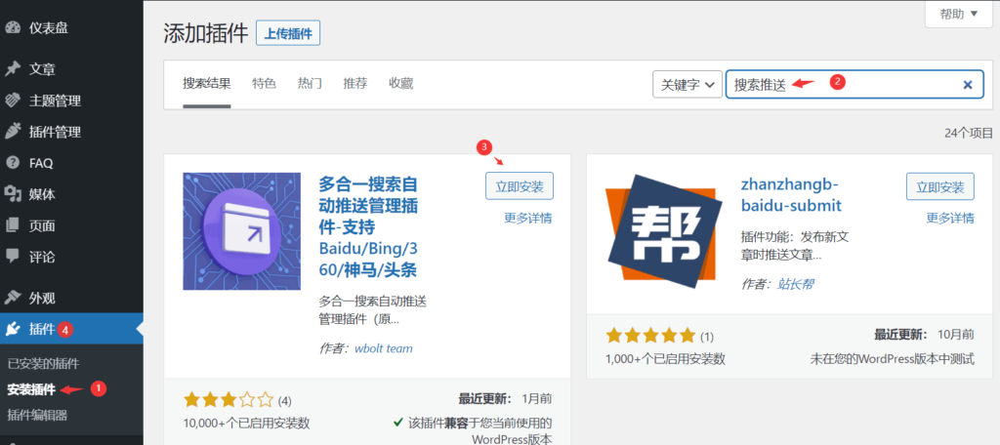The width and height of the screenshot is (1000, 445).
Task: Select 1,000+个已启用安装数 text
Action: click(665, 359)
